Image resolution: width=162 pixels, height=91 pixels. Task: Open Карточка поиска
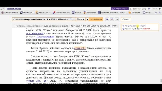(x=43, y=12)
